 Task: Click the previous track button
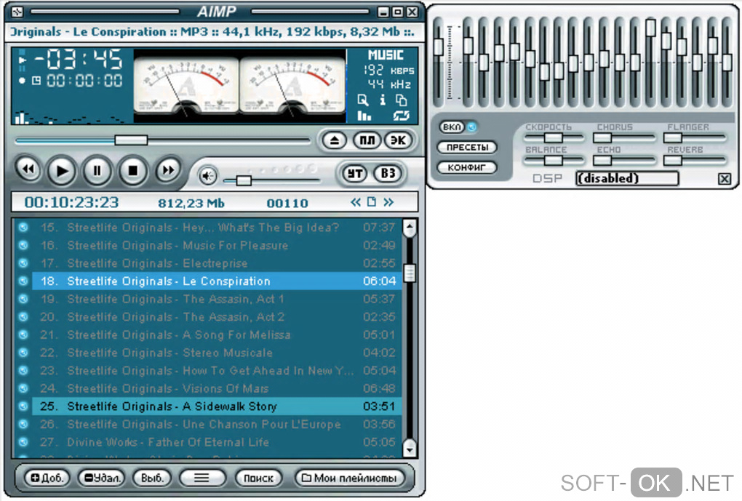(28, 169)
